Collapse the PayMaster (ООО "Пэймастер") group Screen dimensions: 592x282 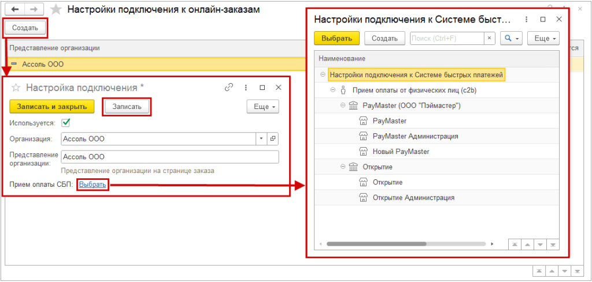tap(343, 105)
